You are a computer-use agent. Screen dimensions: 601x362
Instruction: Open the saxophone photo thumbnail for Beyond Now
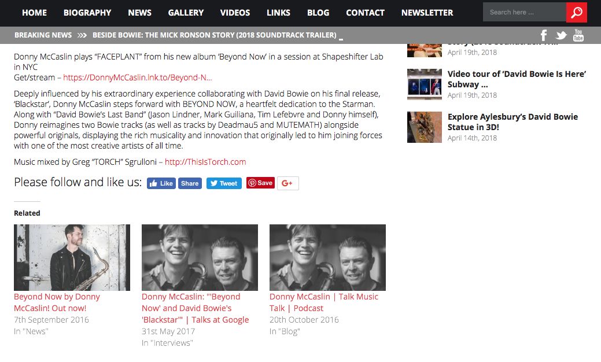click(x=72, y=257)
